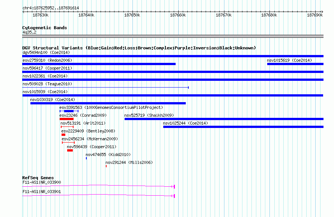Click the tiny nsv474655 blue marker

(x=86, y=158)
